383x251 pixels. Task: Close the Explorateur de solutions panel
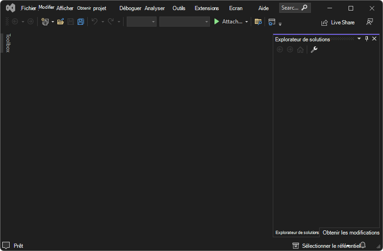374,39
